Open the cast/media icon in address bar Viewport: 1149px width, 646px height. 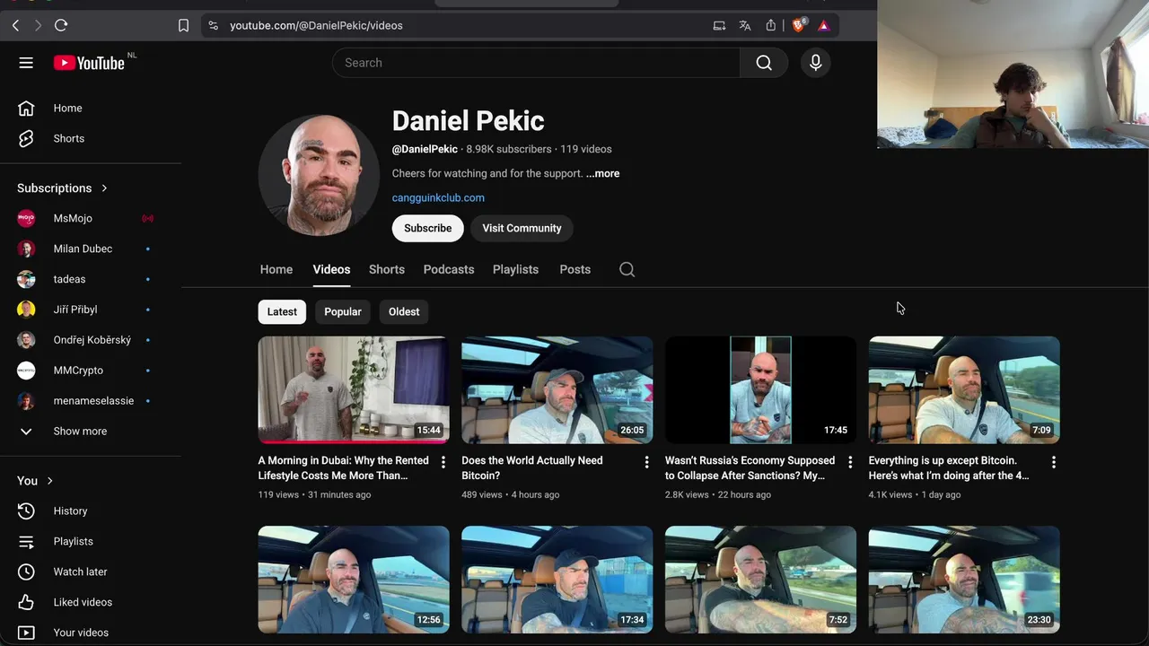coord(719,25)
